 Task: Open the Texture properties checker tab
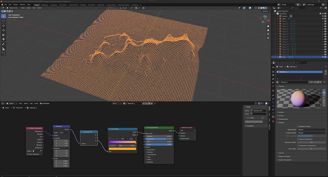click(x=273, y=121)
